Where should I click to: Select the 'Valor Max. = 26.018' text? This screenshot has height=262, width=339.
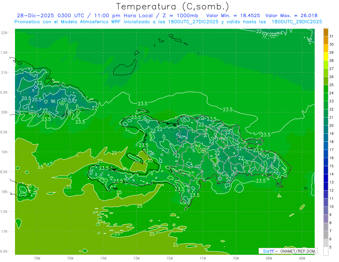coord(291,16)
